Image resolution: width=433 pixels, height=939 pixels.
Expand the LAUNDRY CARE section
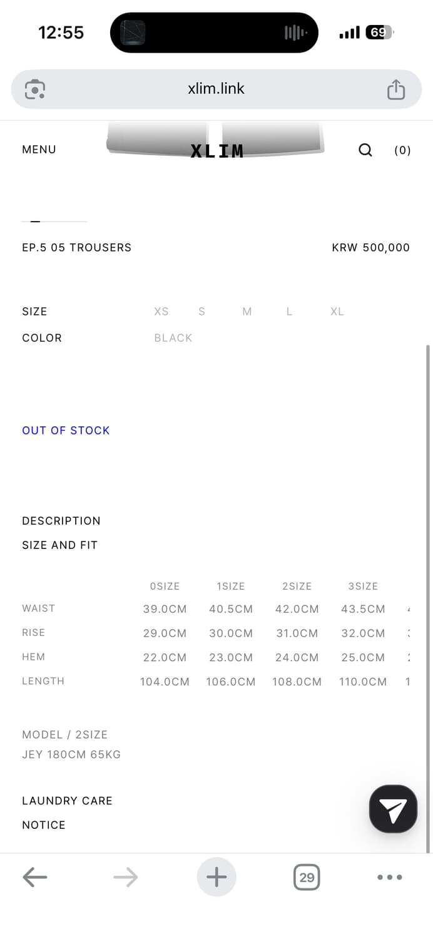(68, 801)
